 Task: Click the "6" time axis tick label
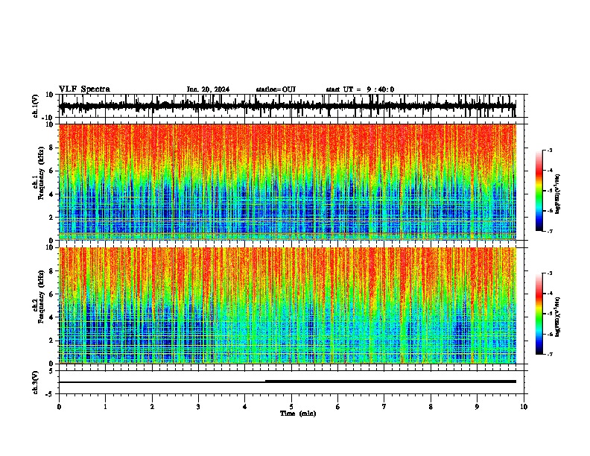(338, 407)
